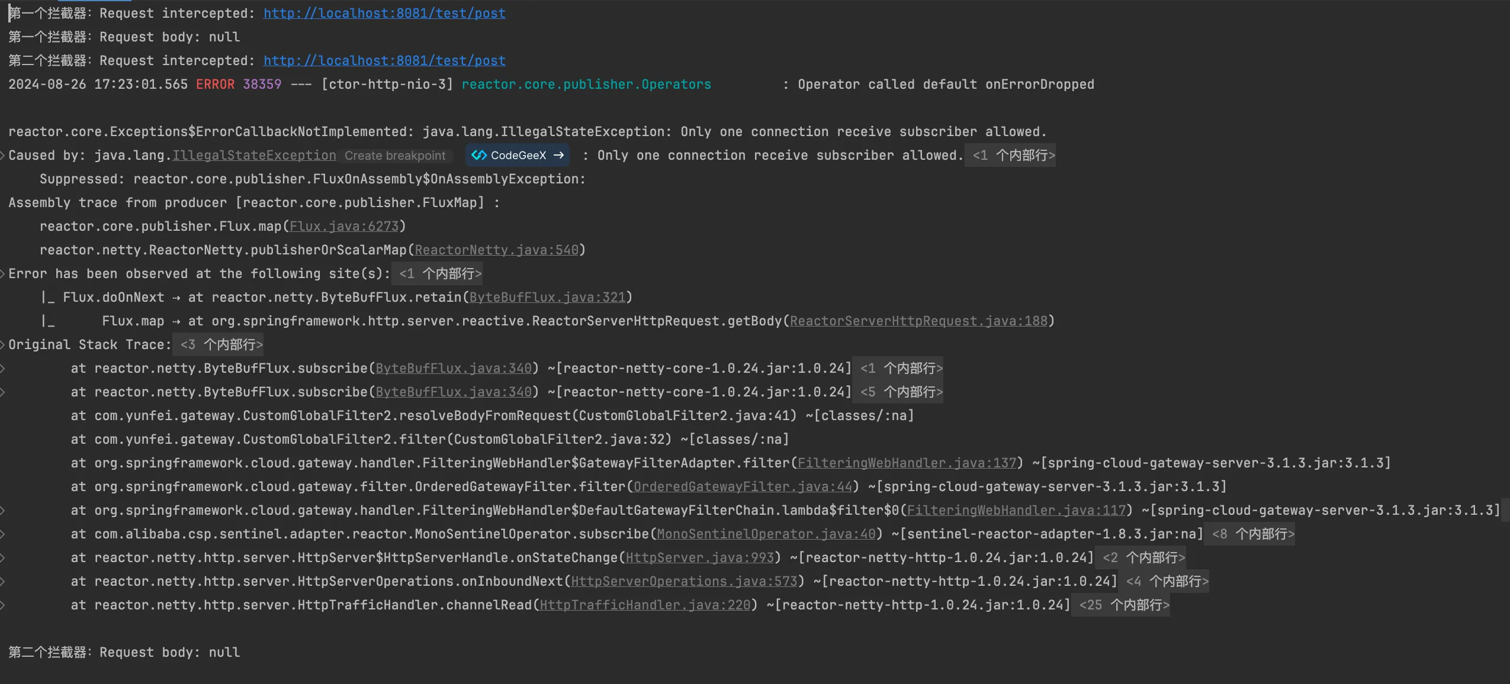Open ByteBufFlux.java:340 link on first subscribe line
Image resolution: width=1510 pixels, height=684 pixels.
454,368
